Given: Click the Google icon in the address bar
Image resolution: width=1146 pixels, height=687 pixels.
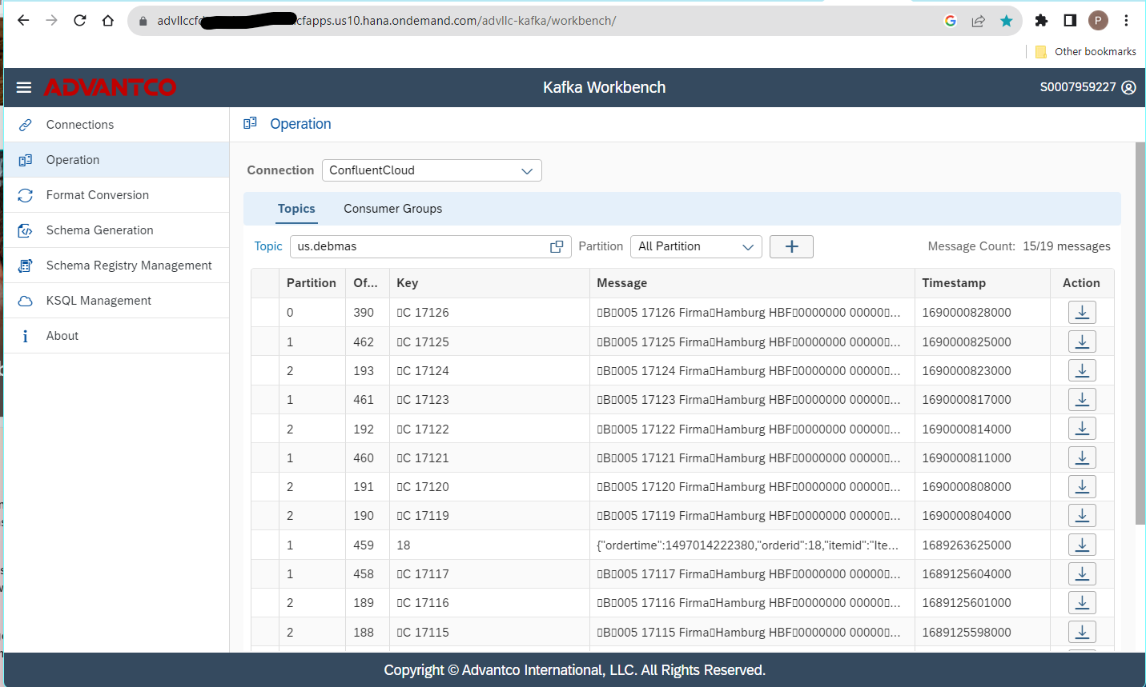Looking at the screenshot, I should click(x=950, y=20).
